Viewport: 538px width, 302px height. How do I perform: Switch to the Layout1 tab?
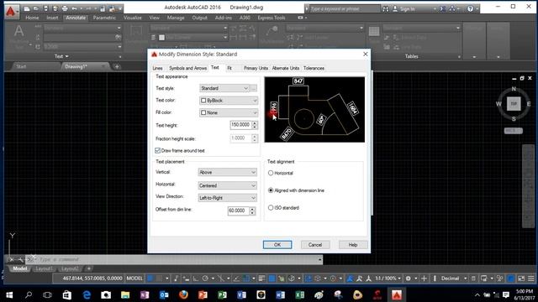[44, 268]
